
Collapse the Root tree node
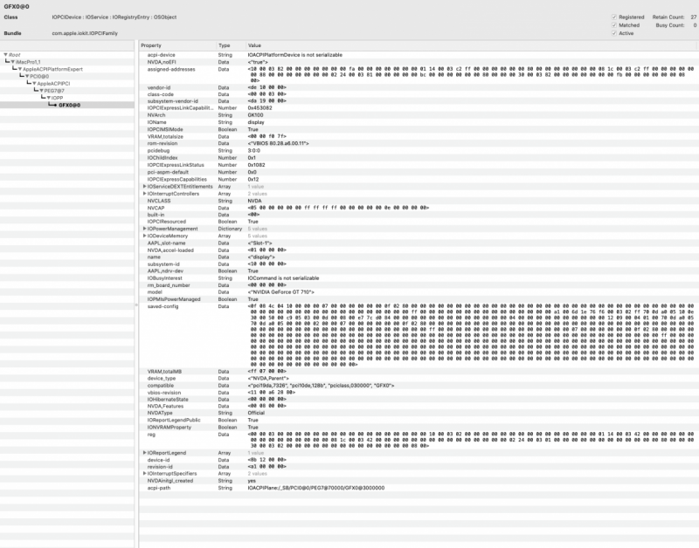point(5,55)
